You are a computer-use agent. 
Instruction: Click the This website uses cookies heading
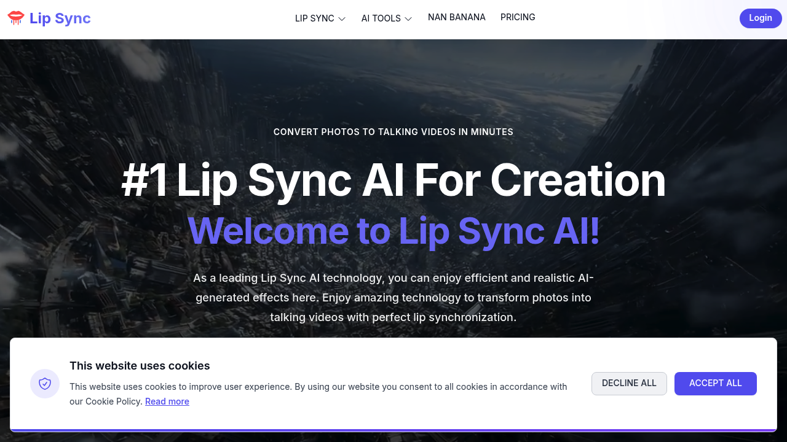(x=140, y=365)
